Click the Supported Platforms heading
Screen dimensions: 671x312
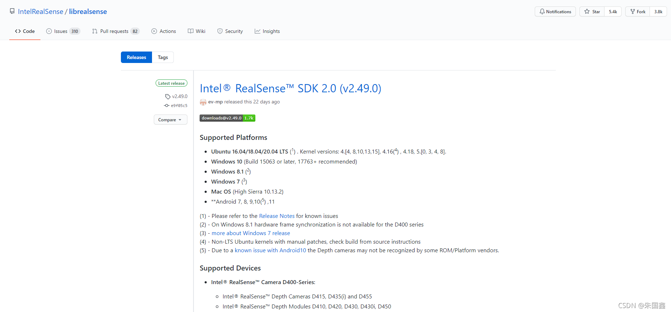point(233,137)
